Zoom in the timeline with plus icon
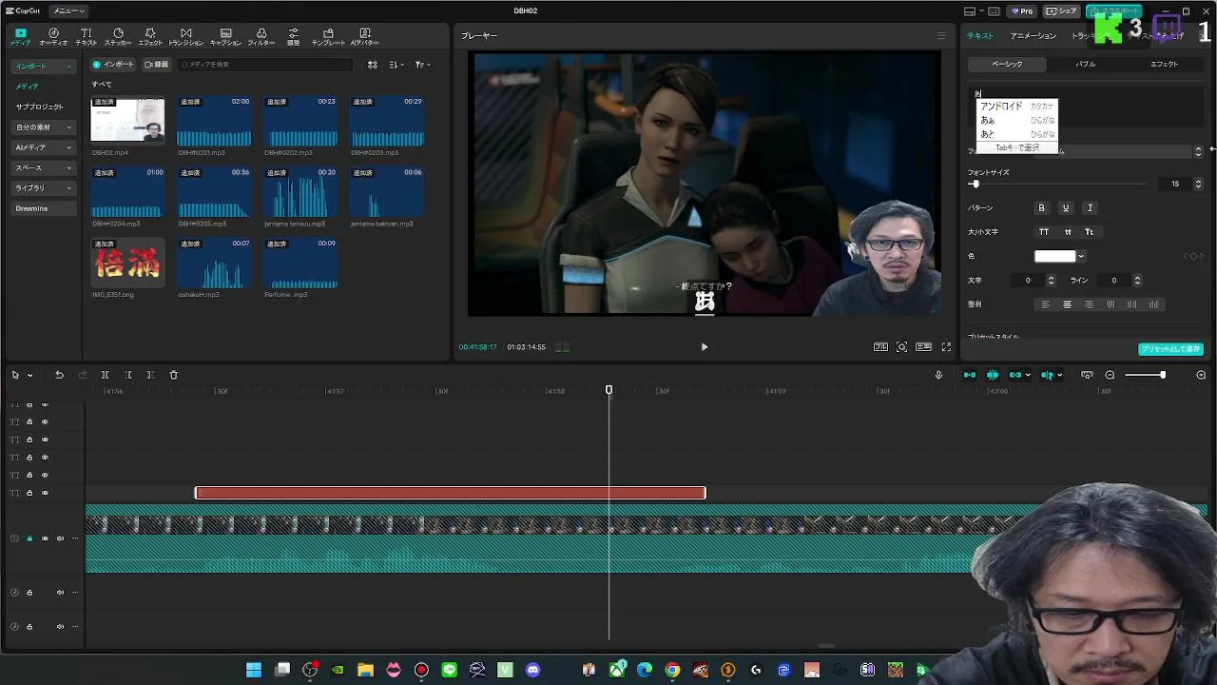Viewport: 1217px width, 685px height. [1201, 375]
